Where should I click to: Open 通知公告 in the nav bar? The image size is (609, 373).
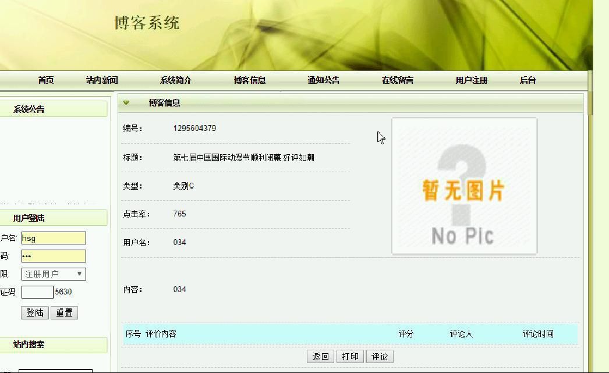[324, 80]
